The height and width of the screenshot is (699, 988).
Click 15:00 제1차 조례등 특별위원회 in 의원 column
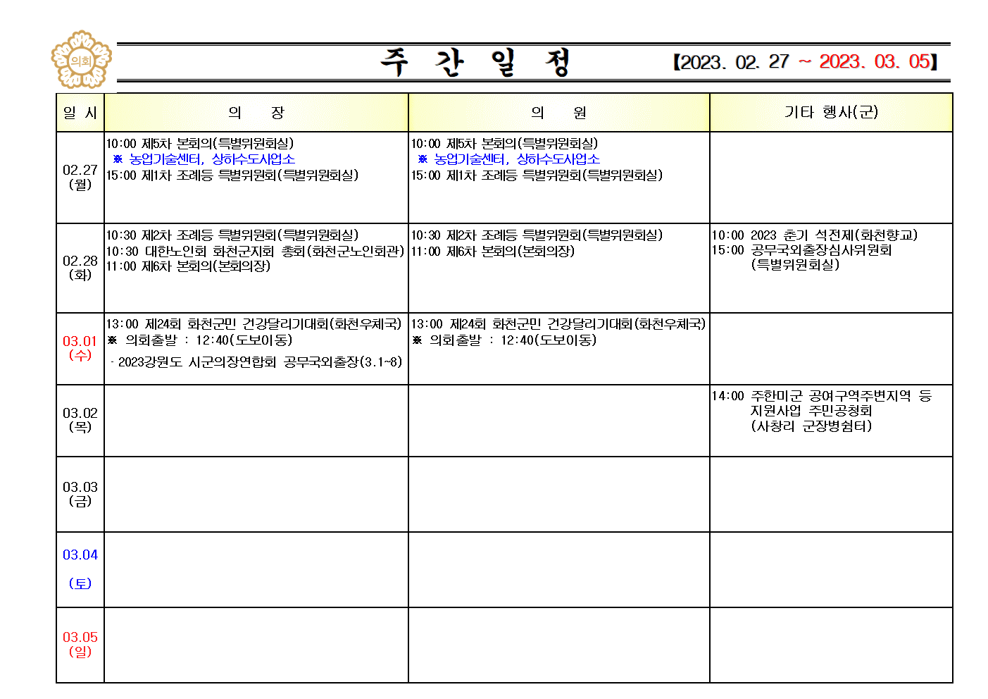(537, 175)
